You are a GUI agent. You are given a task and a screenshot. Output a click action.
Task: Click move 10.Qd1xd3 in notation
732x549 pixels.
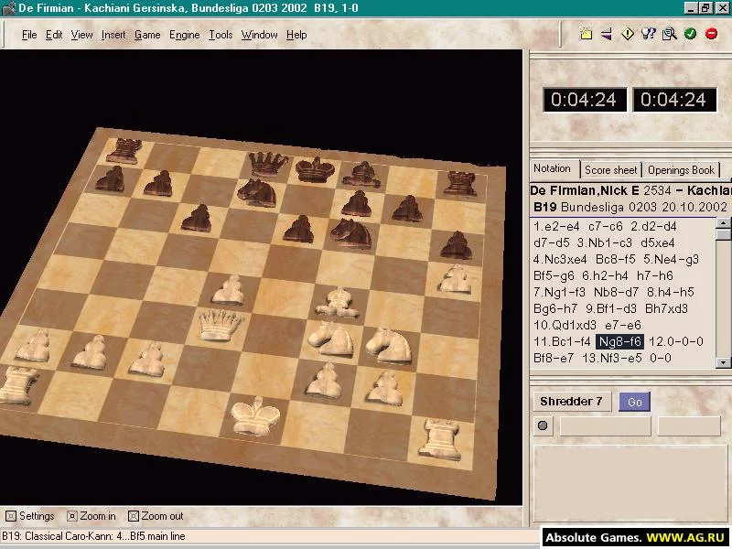coord(565,325)
